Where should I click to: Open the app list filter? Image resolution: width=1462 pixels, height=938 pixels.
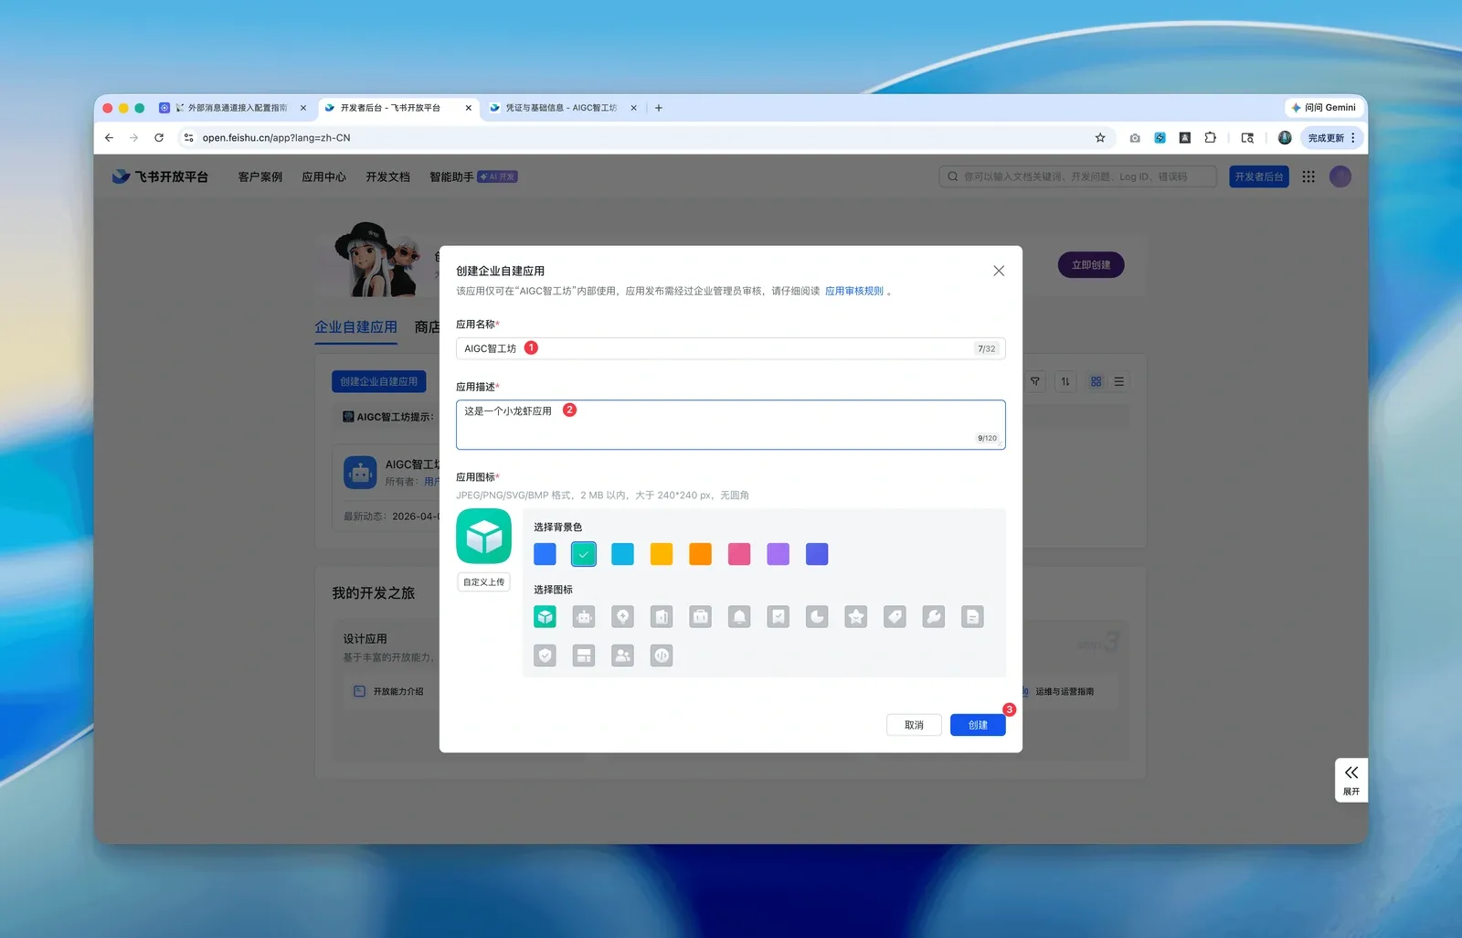tap(1035, 381)
